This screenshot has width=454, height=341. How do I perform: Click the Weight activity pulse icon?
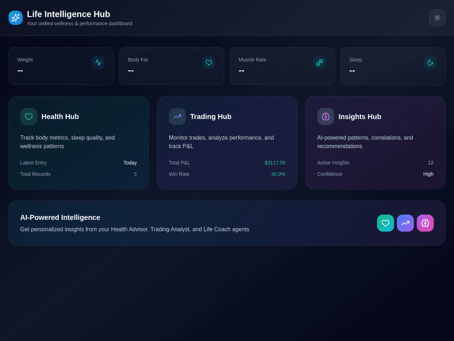point(98,63)
